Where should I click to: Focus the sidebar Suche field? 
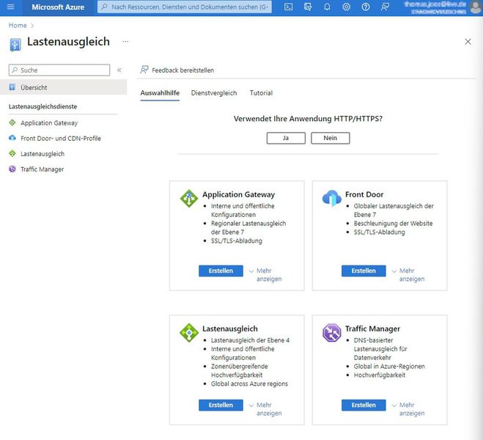(x=59, y=70)
